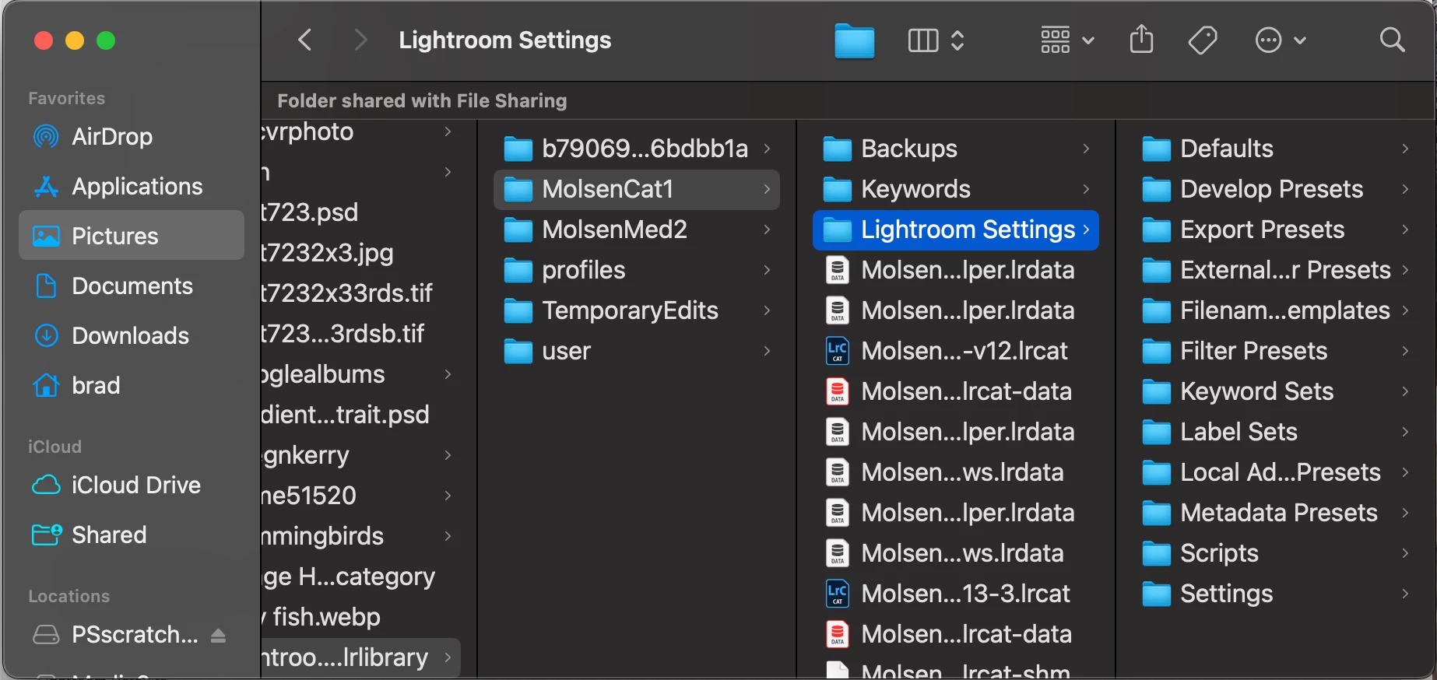Select the fish.webp file
This screenshot has width=1437, height=680.
pyautogui.click(x=360, y=617)
